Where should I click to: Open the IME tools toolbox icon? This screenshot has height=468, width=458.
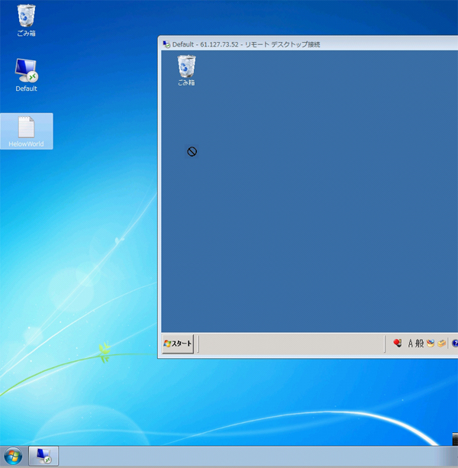pos(442,344)
